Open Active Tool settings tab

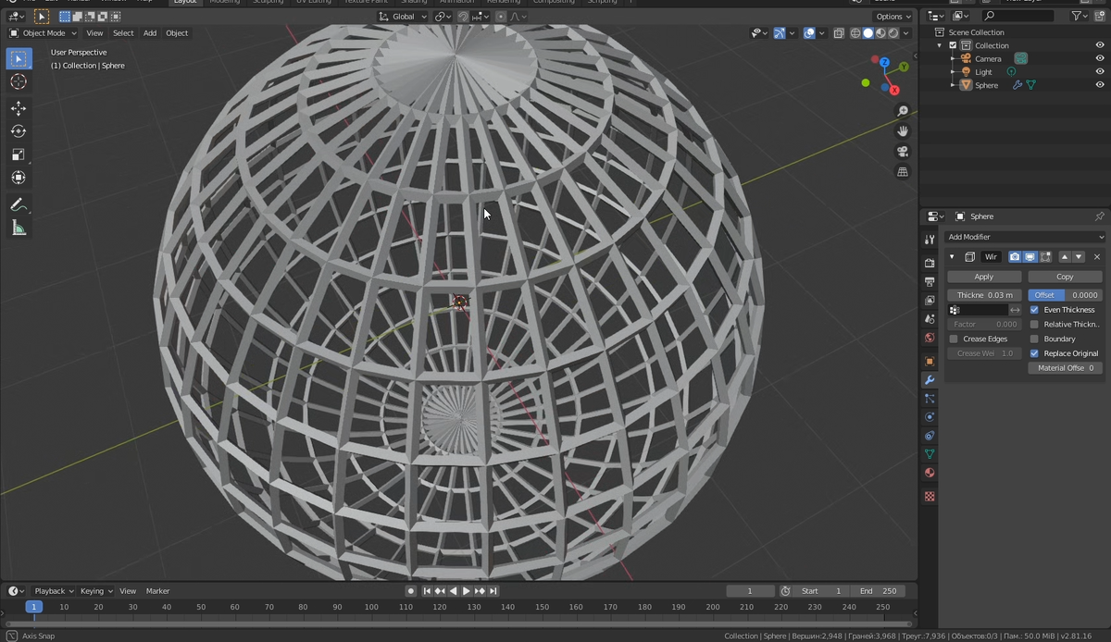[930, 241]
